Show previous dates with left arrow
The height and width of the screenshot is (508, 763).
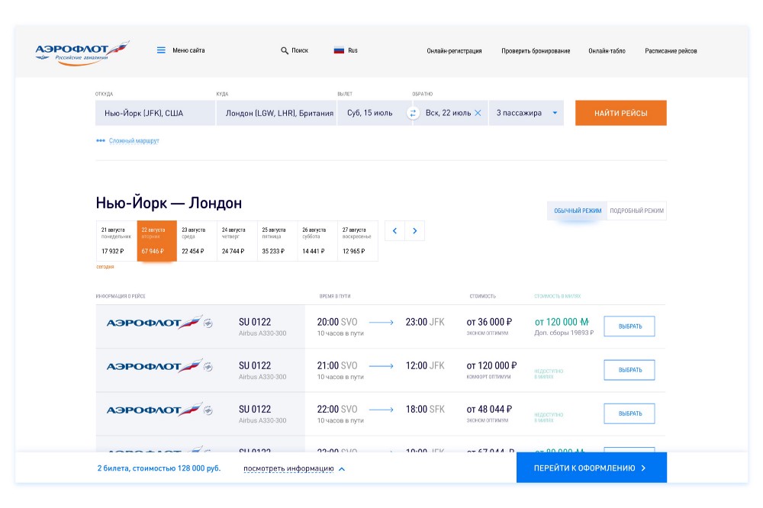point(394,230)
